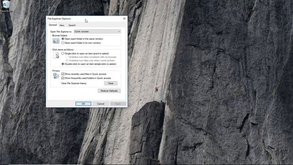293x165 pixels.
Task: Close the File Explorer Options dialog
Action: click(124, 18)
